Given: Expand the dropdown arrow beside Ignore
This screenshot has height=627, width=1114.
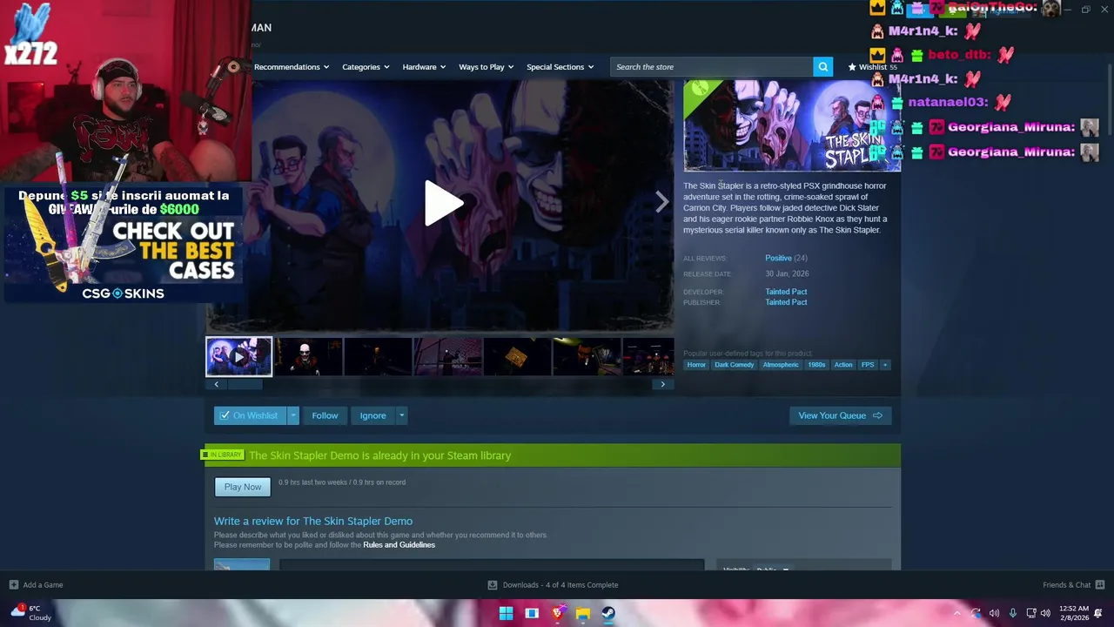Looking at the screenshot, I should (401, 415).
